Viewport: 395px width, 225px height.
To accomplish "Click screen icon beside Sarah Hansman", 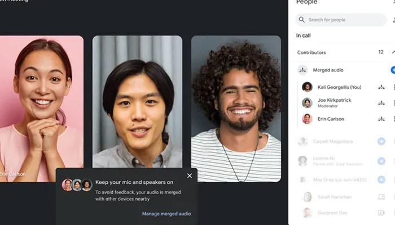I will tap(381, 197).
